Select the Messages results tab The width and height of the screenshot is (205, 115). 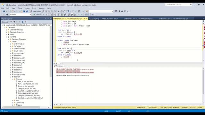[58, 66]
